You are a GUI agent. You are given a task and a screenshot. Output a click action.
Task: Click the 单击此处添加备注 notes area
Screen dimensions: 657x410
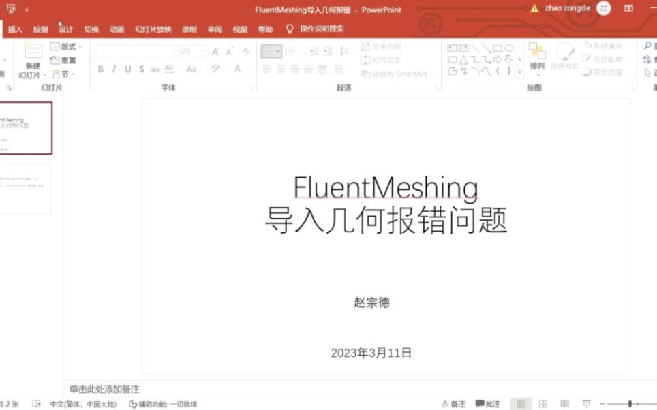coord(104,389)
